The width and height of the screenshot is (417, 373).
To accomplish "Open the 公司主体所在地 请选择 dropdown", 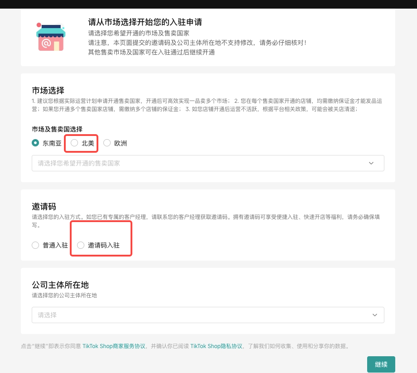I will 199,315.
